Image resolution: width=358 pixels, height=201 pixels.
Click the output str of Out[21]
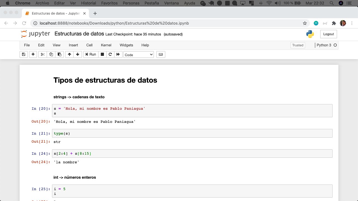pos(57,142)
